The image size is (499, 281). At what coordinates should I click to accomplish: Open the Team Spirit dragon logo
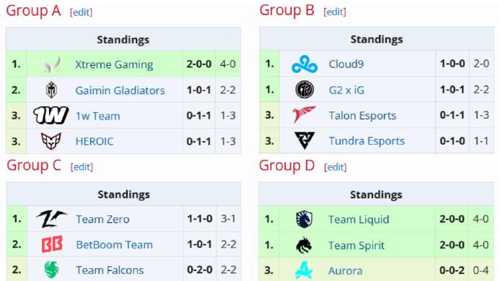tap(304, 245)
